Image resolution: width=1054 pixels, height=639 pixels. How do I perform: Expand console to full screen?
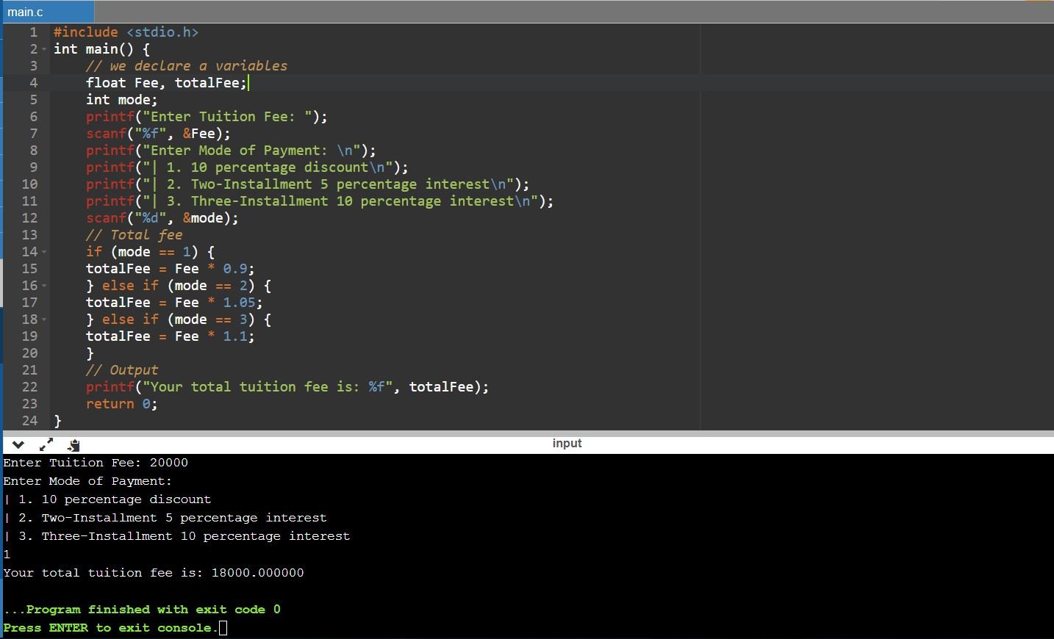tap(46, 444)
